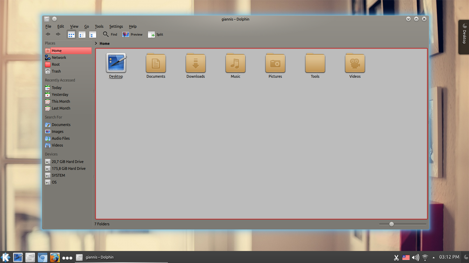Search for Documents in sidebar
Image resolution: width=469 pixels, height=263 pixels.
coord(68,125)
